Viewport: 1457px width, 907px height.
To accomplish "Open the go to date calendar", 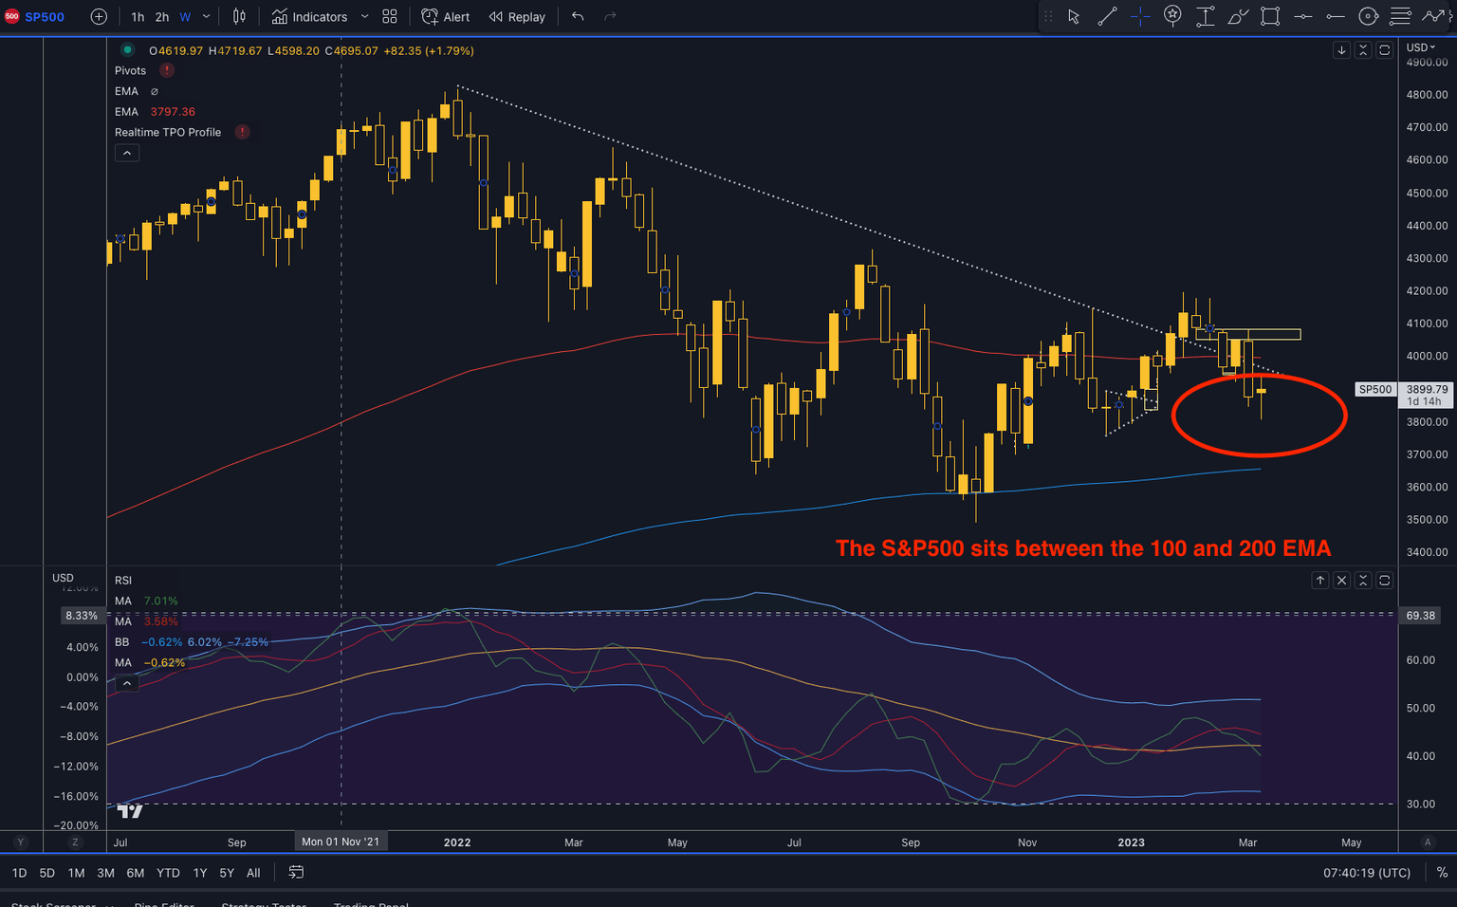I will pos(296,872).
